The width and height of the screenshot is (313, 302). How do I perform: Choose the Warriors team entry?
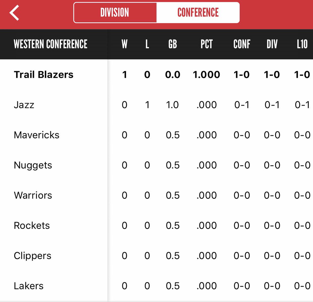coord(33,196)
